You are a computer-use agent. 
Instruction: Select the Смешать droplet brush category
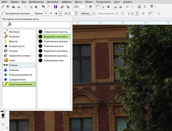[19, 70]
